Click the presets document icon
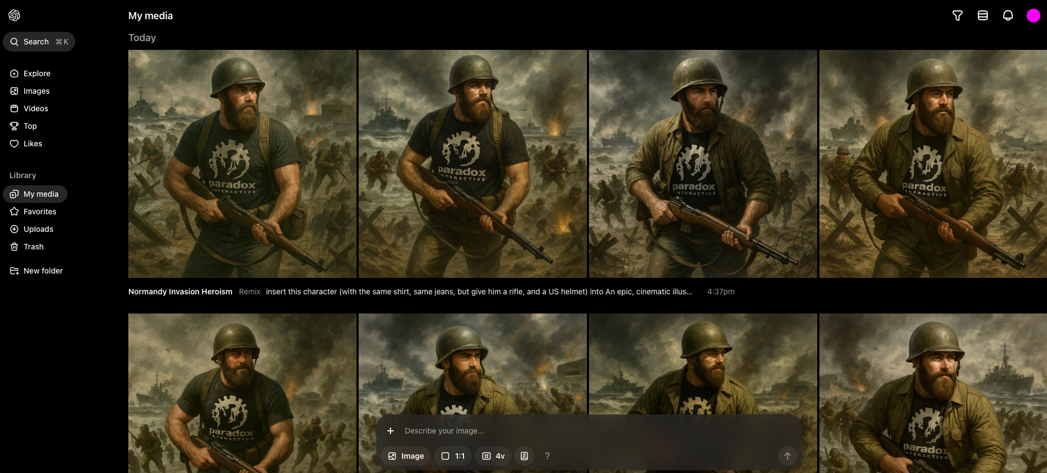Image resolution: width=1047 pixels, height=473 pixels. [524, 456]
